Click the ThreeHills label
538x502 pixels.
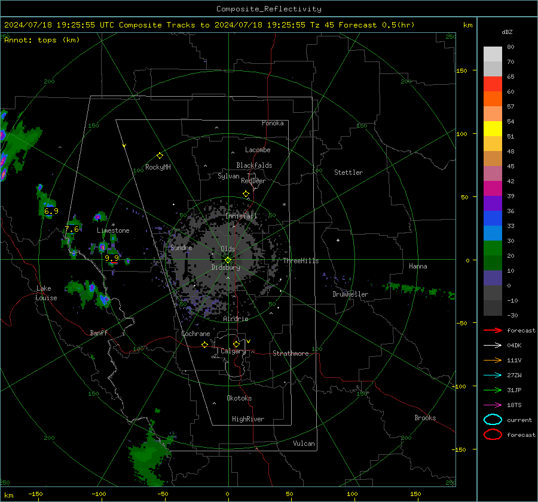point(301,261)
